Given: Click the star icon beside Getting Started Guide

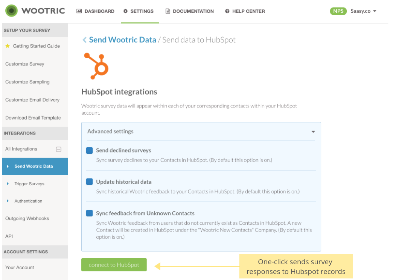Looking at the screenshot, I should point(8,46).
